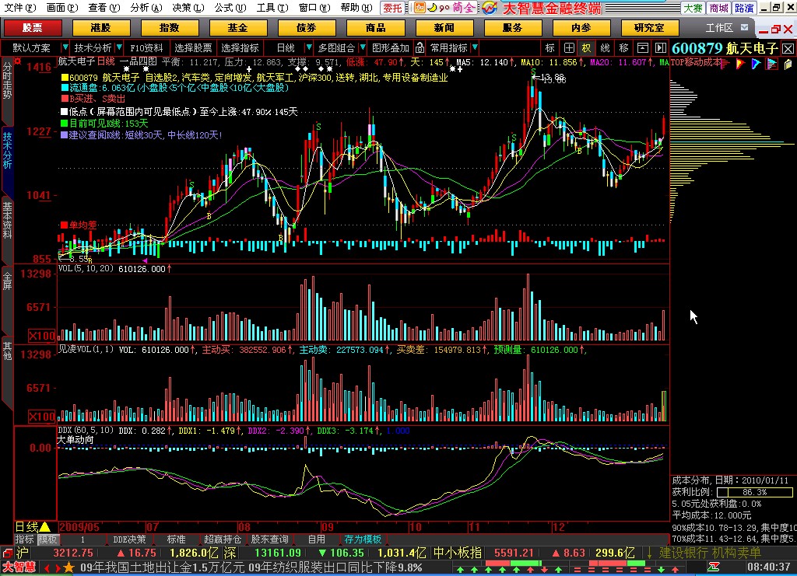The image size is (797, 576).
Task: Open the 分析(A) menu
Action: pyautogui.click(x=146, y=8)
